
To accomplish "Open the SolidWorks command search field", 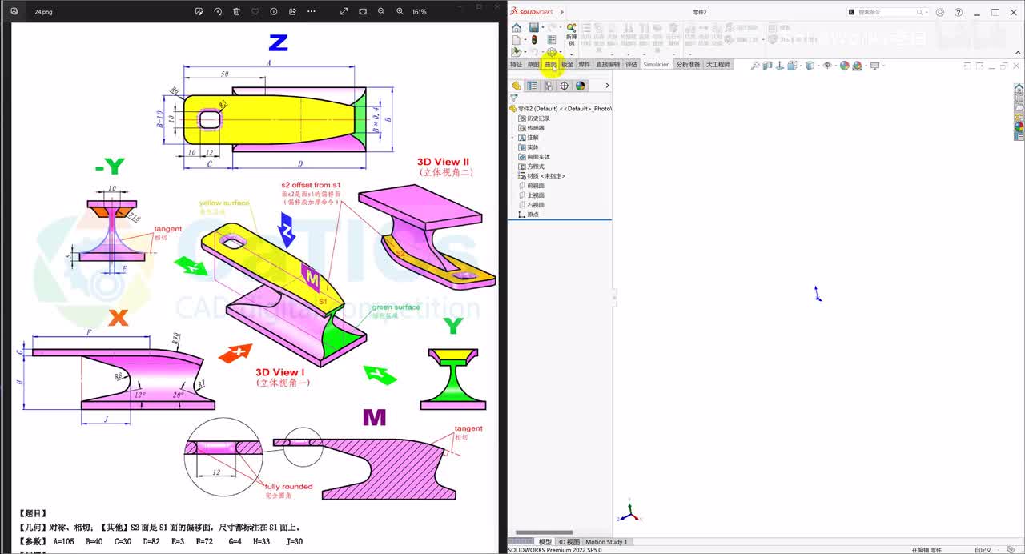I will pyautogui.click(x=886, y=12).
